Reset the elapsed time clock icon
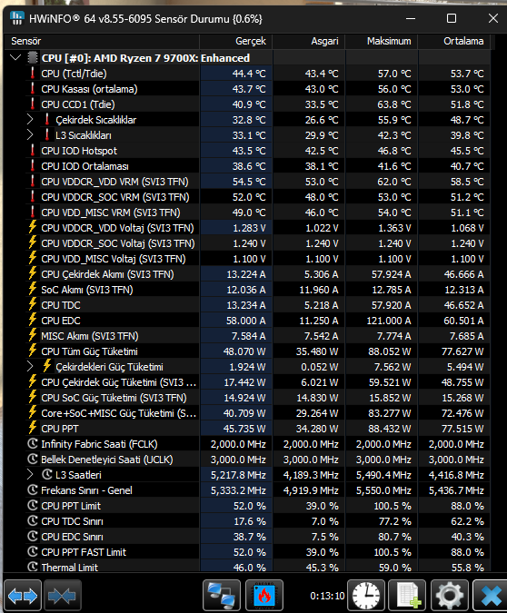This screenshot has width=507, height=613. click(366, 596)
